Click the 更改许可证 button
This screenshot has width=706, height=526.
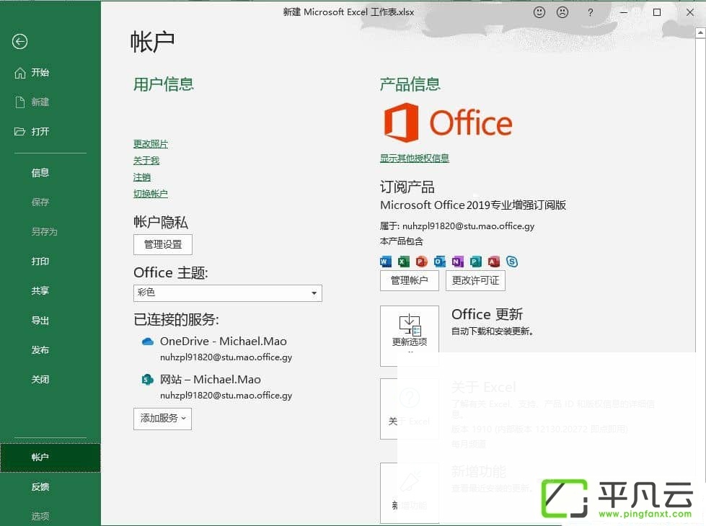pyautogui.click(x=475, y=280)
